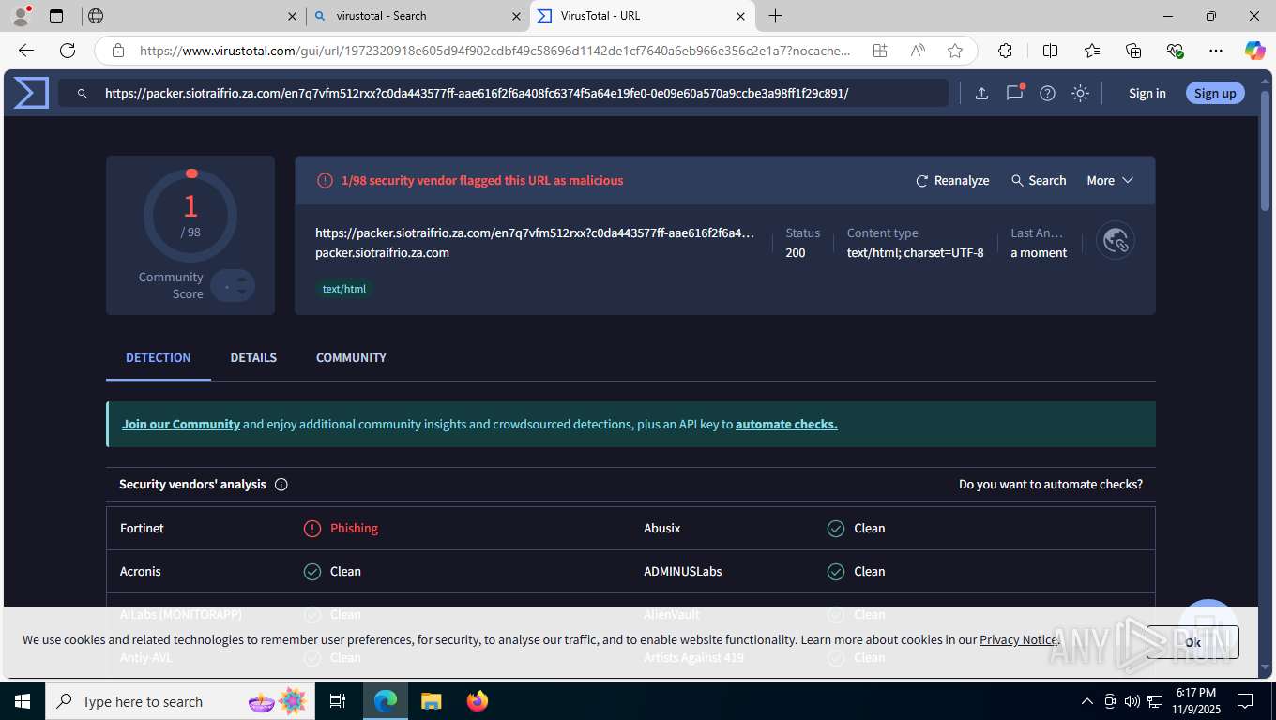Close the VirusTotal - URL tab

[x=740, y=16]
